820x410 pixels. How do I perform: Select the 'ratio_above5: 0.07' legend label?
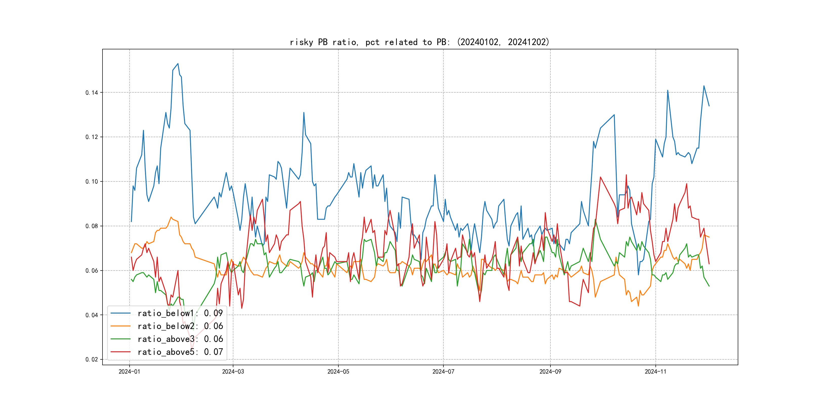coord(180,352)
